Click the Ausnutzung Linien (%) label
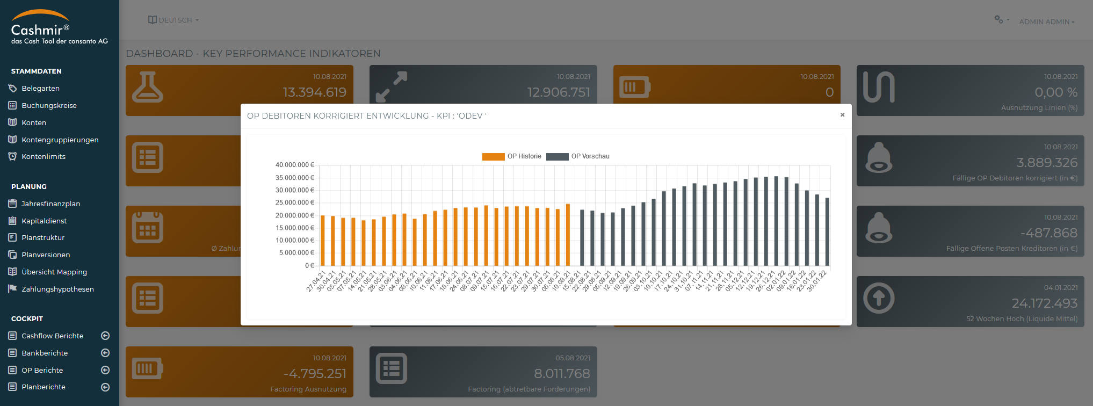The height and width of the screenshot is (406, 1093). click(1039, 107)
